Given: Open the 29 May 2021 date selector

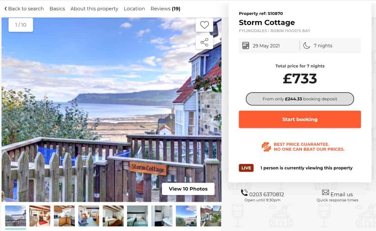Looking at the screenshot, I should tap(269, 45).
